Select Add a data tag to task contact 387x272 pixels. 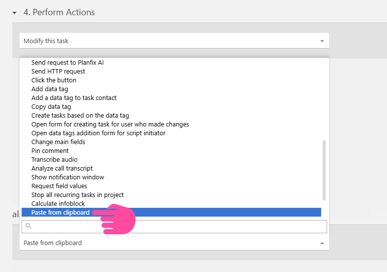tap(74, 98)
